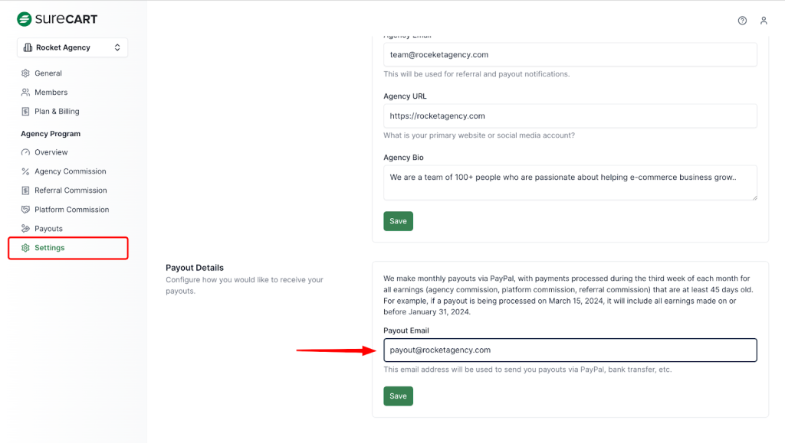Go to Platform Commission page
The image size is (785, 443).
click(x=71, y=210)
